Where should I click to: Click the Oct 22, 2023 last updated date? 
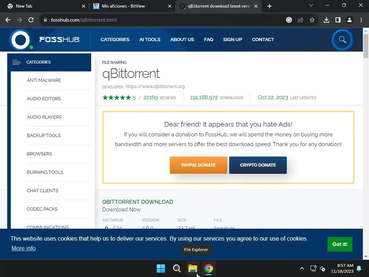click(273, 97)
